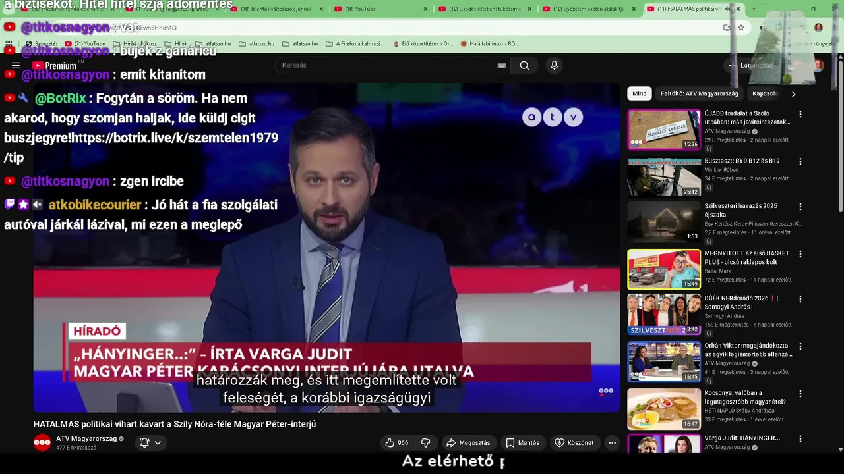Screen dimensions: 844x474
Task: Open options for Orbán Viktor megajándékozta video
Action: (800, 346)
